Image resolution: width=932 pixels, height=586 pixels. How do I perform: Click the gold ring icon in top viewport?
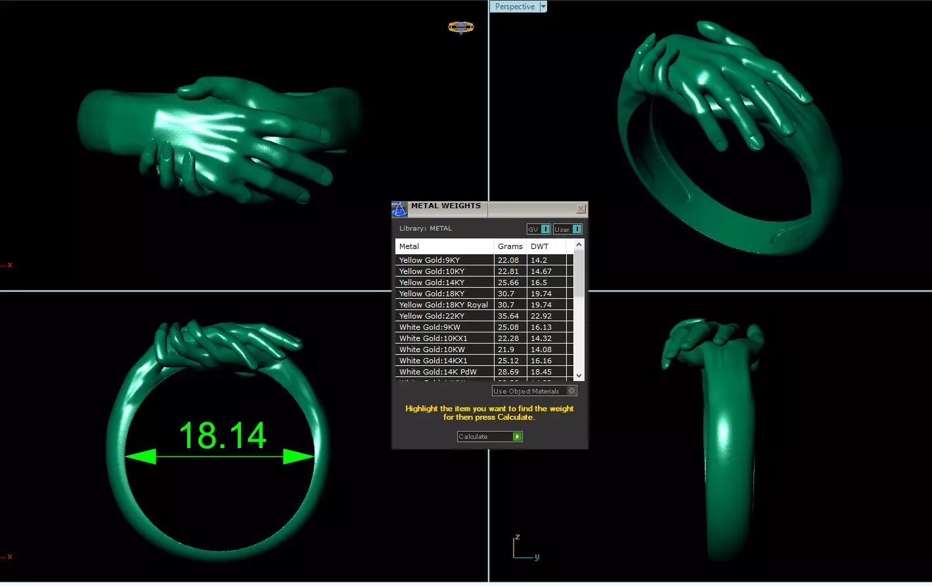point(460,28)
